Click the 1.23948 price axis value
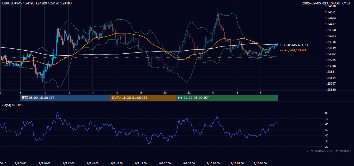 click(x=330, y=66)
